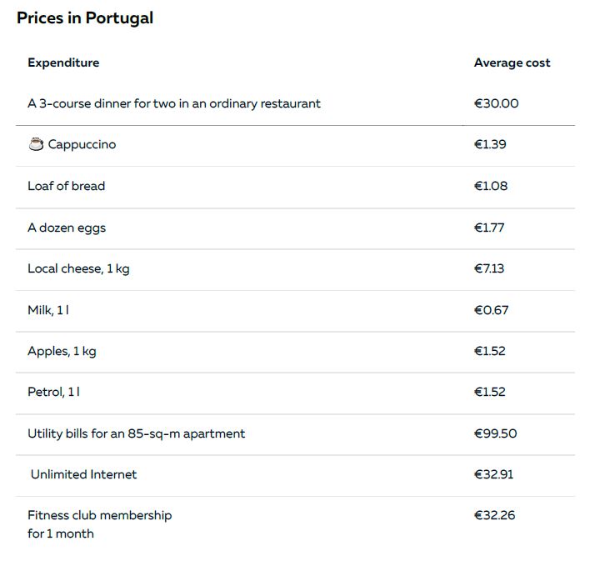The image size is (590, 566).
Task: Click the Cappuccino text label
Action: pos(82,144)
